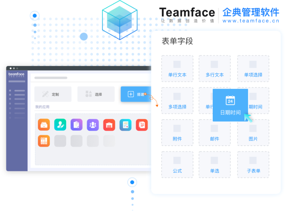This screenshot has width=286, height=211.
Task: Open the purple clipboard app icon
Action: pyautogui.click(x=76, y=125)
